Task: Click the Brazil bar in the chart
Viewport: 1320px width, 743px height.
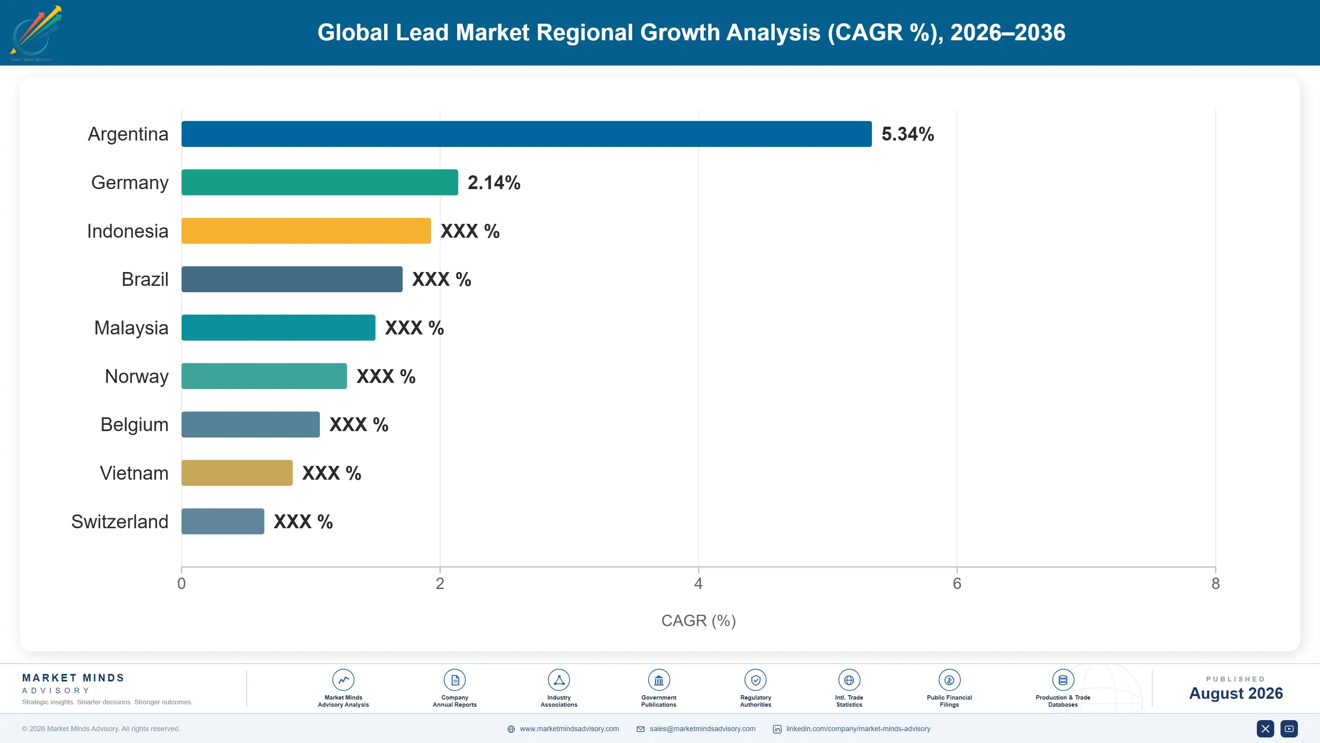Action: click(292, 279)
